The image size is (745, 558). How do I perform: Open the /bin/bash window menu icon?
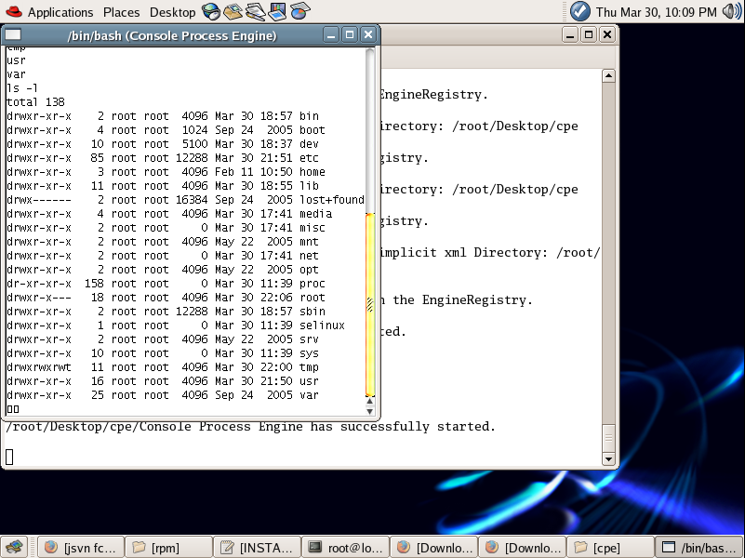click(13, 35)
